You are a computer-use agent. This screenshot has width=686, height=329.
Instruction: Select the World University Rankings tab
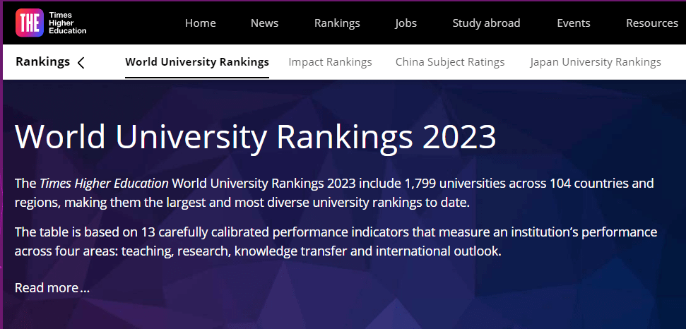pos(197,62)
